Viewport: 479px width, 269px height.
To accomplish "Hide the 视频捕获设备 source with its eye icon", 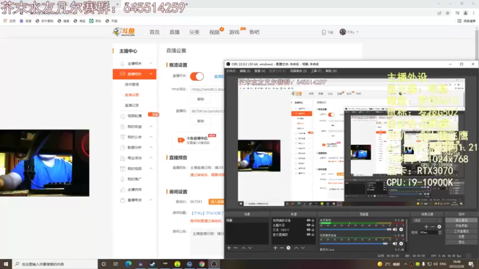I will coord(308,220).
